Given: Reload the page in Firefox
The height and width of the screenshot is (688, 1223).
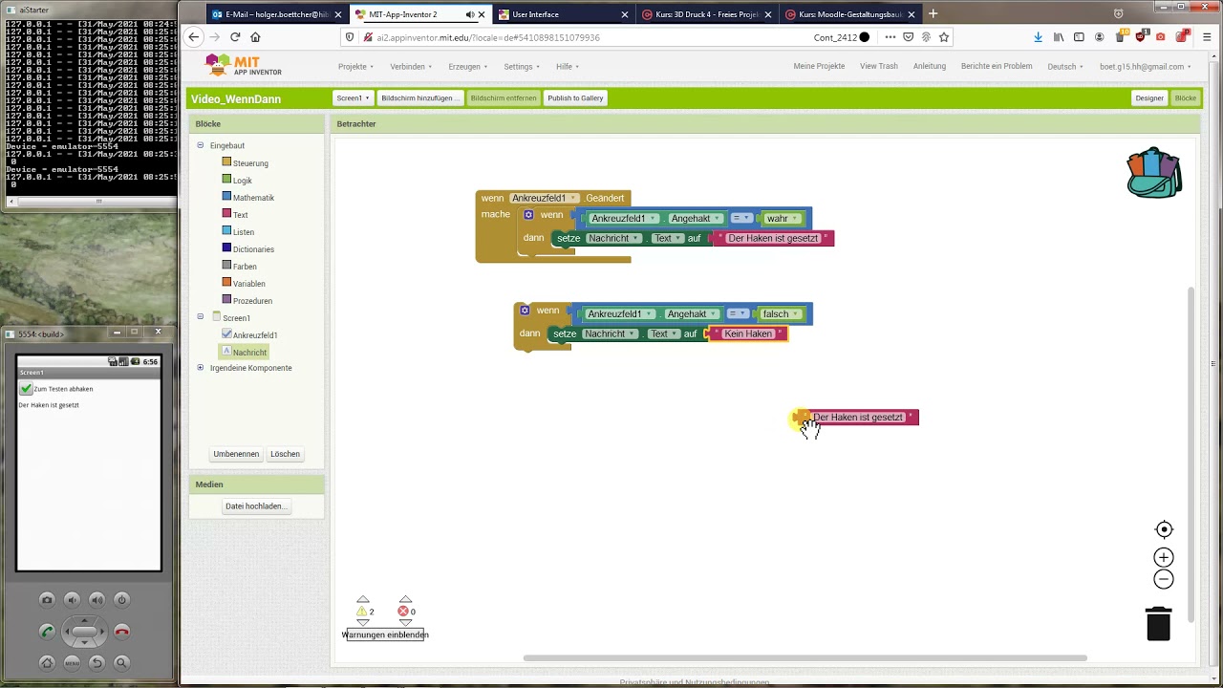Looking at the screenshot, I should coord(234,37).
